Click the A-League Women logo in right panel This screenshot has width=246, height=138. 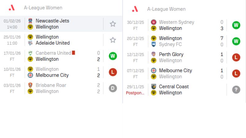(135, 9)
